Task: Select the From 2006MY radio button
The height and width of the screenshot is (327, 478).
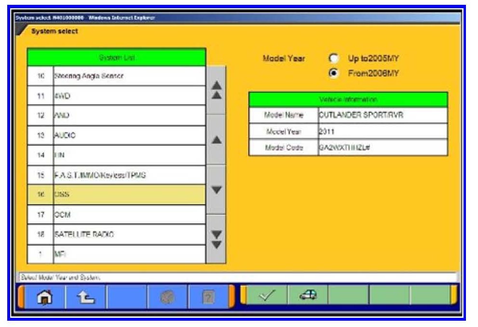Action: 332,74
